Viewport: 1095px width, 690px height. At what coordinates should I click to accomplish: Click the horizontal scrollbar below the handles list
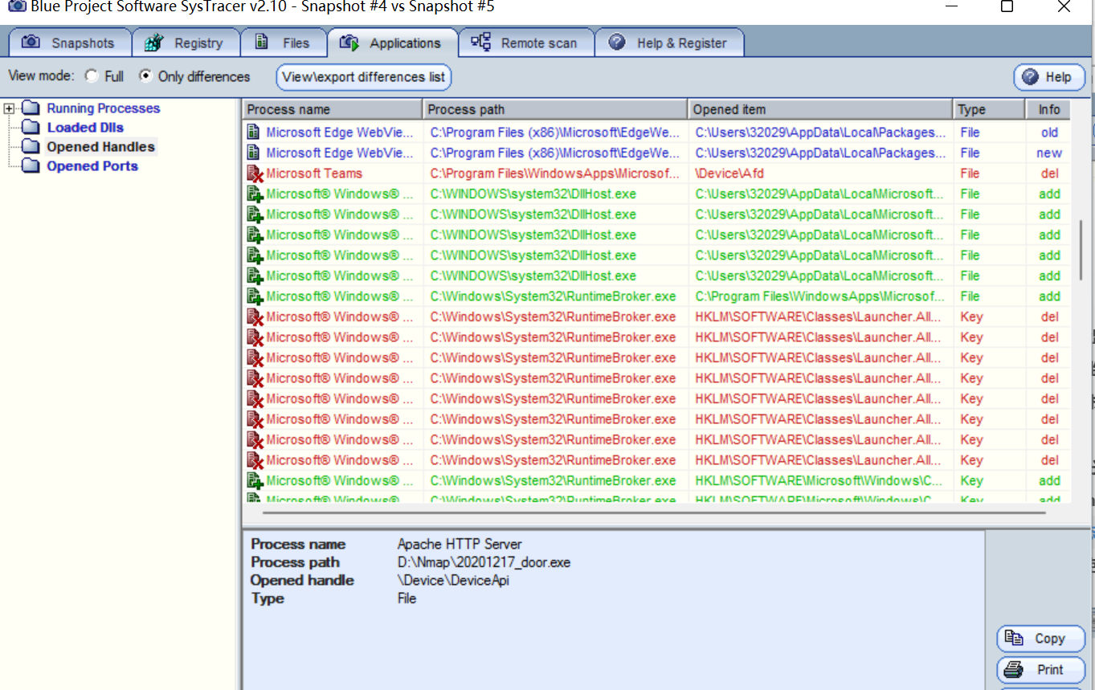coord(654,512)
